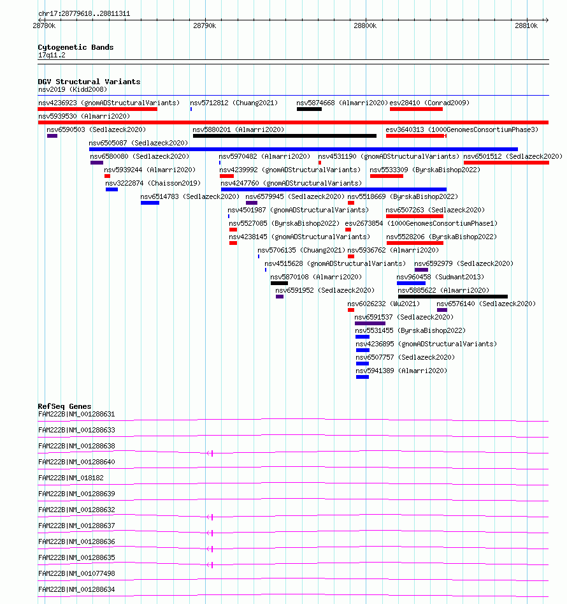Open FAM222B|NM_018182 transcript label
The height and width of the screenshot is (604, 567).
[71, 478]
